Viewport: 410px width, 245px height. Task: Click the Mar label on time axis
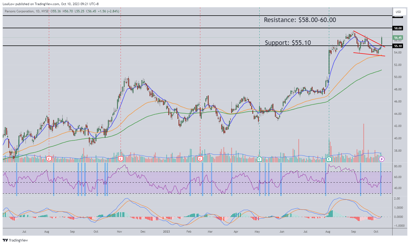[x=210, y=232]
